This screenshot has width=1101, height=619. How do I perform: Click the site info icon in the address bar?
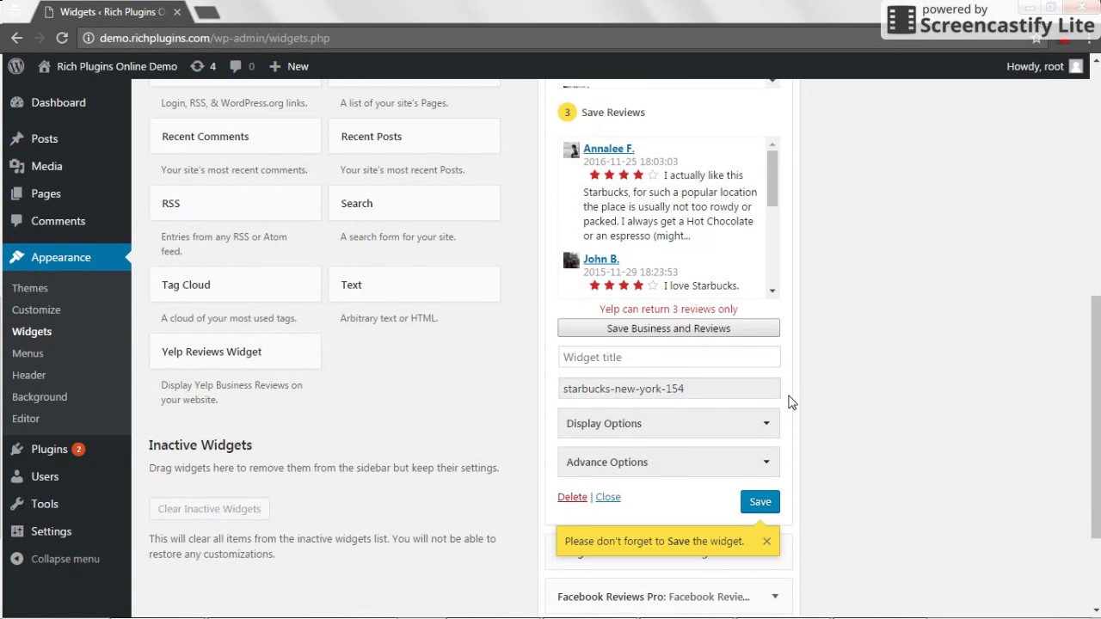[x=88, y=38]
